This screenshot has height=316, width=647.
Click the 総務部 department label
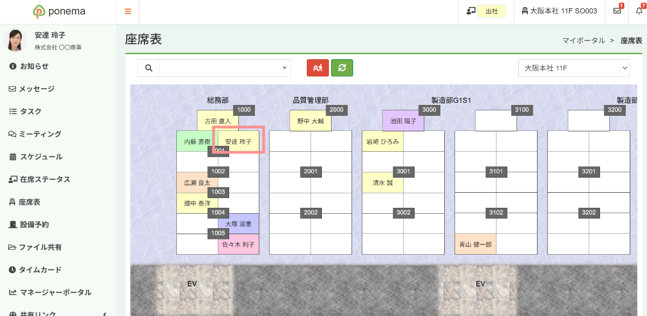pos(218,100)
